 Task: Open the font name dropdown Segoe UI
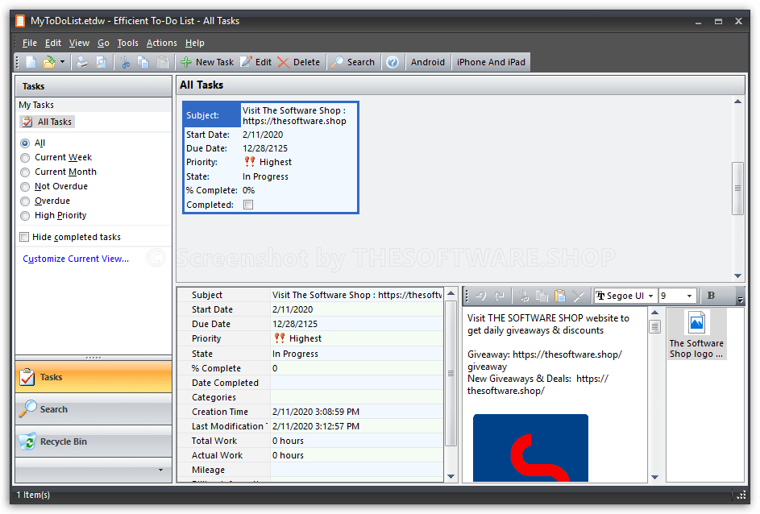point(625,296)
